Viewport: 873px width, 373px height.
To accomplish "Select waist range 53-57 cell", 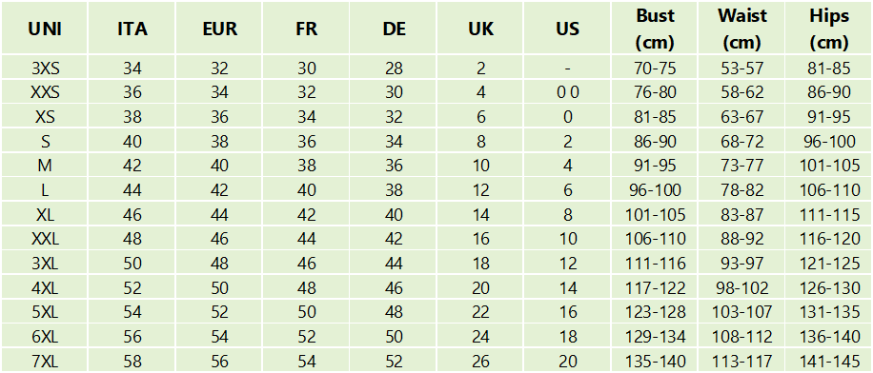I will (x=741, y=68).
